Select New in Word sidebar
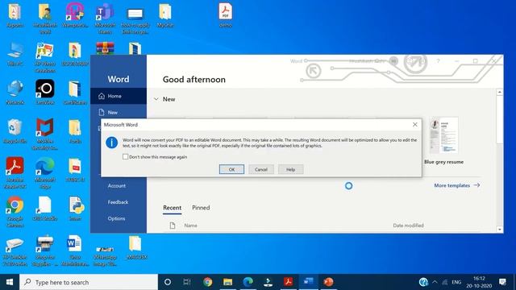516x290 pixels. tap(119, 112)
